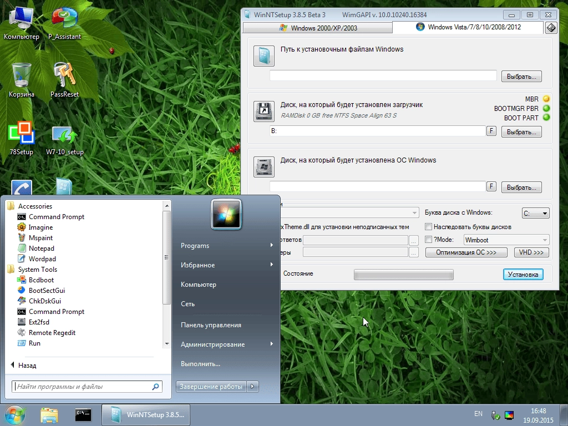Click the Windows Start orb
The height and width of the screenshot is (426, 568).
click(15, 415)
